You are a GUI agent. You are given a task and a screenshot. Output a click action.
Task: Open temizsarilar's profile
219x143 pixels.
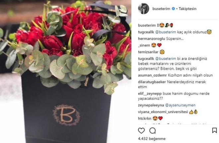coord(148,52)
